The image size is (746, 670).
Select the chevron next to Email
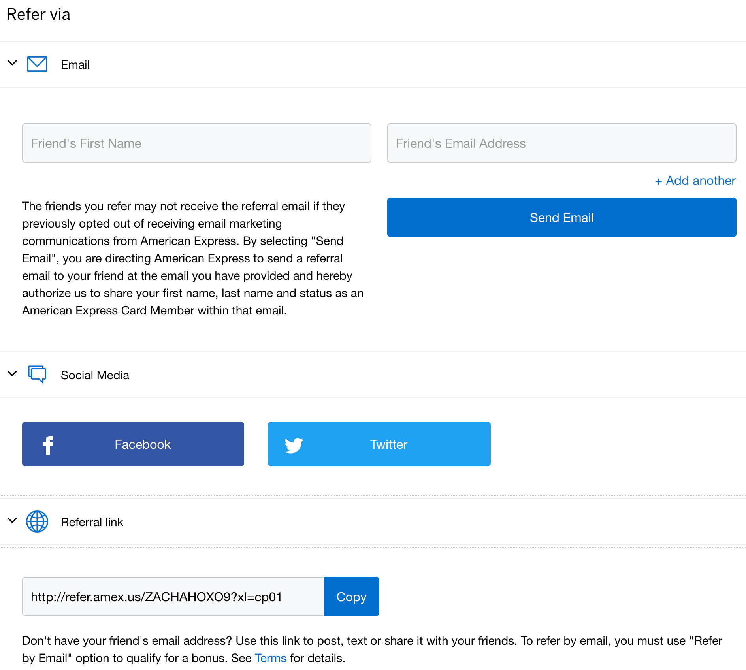coord(11,63)
